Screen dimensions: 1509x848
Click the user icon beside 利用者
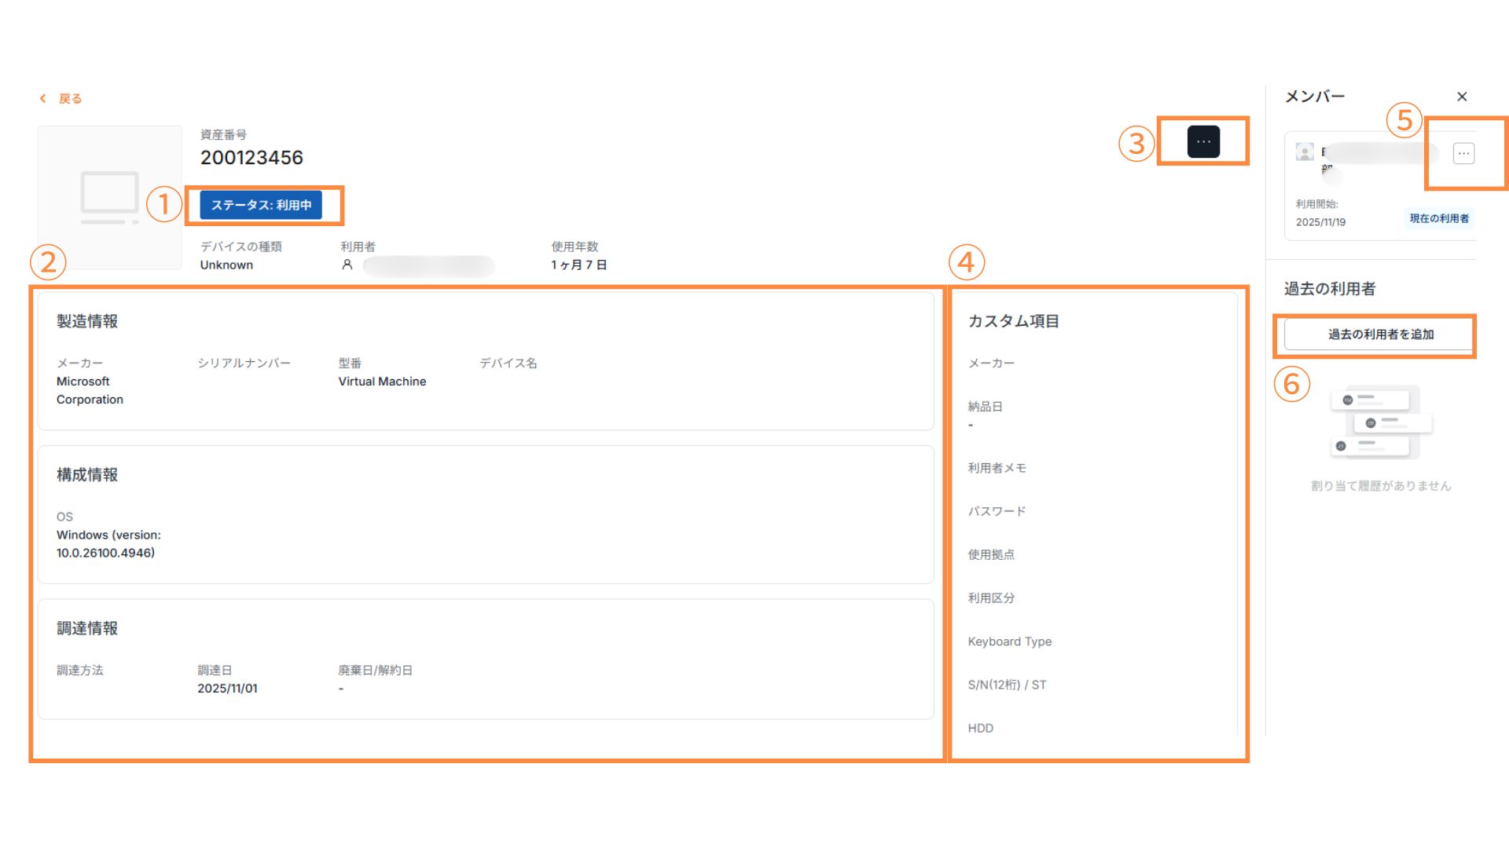coord(347,265)
